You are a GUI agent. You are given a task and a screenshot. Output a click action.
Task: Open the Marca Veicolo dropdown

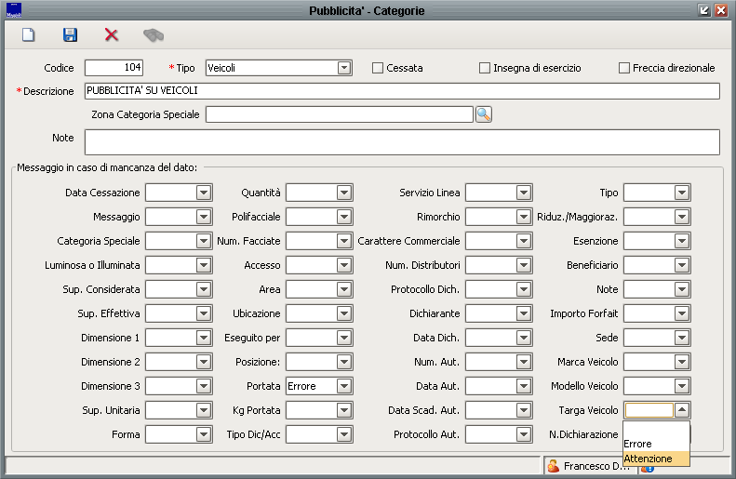click(681, 362)
